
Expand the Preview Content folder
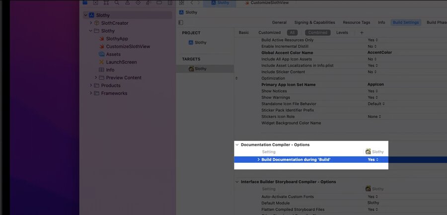pos(96,77)
